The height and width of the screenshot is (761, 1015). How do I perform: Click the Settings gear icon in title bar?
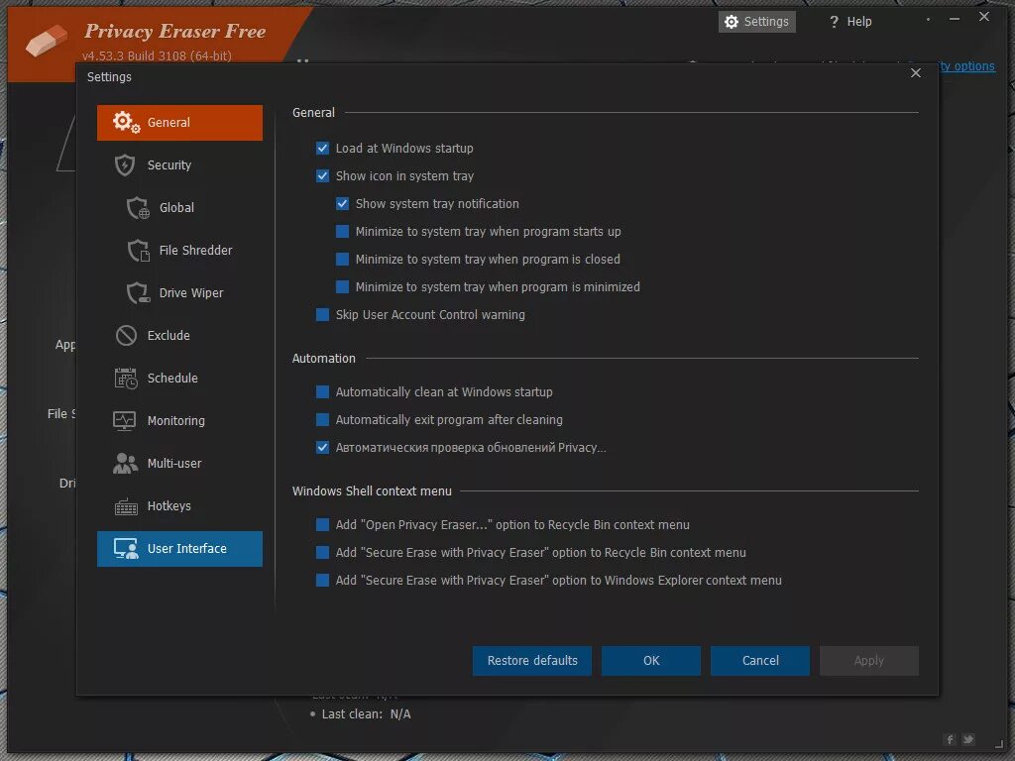click(731, 22)
